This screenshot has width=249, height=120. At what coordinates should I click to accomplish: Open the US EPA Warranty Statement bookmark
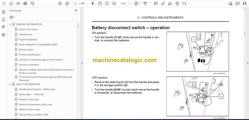(45, 79)
